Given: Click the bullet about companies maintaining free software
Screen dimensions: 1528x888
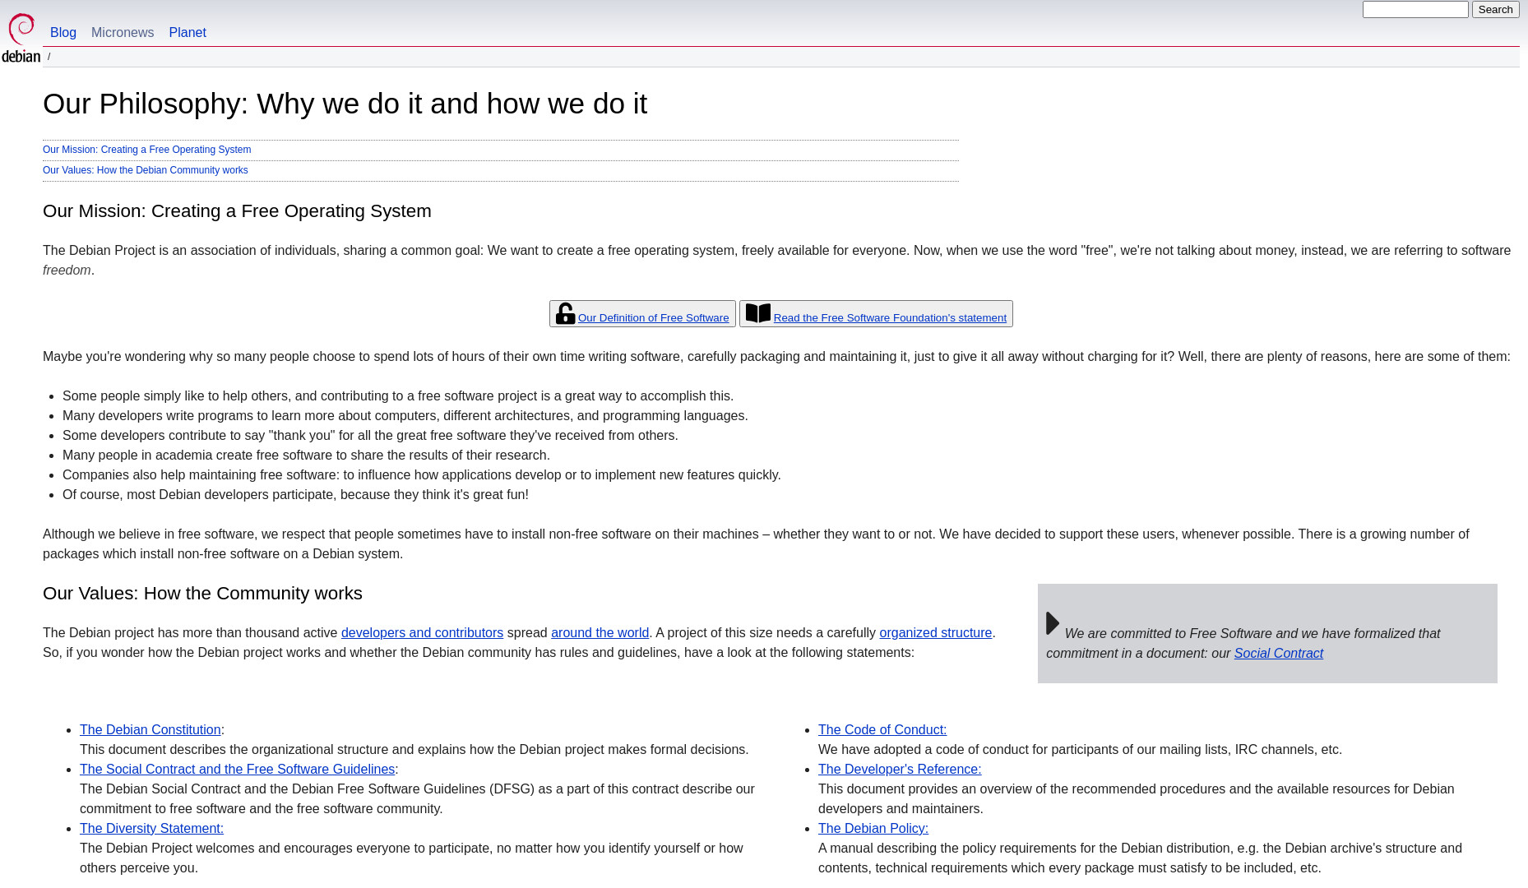Looking at the screenshot, I should click(x=422, y=475).
